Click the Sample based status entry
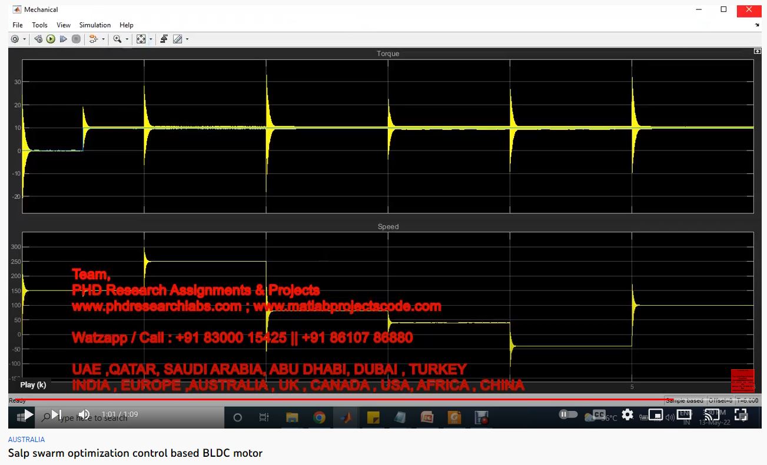 click(x=684, y=400)
